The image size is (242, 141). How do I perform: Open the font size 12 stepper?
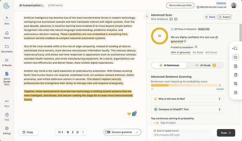[x=60, y=132]
